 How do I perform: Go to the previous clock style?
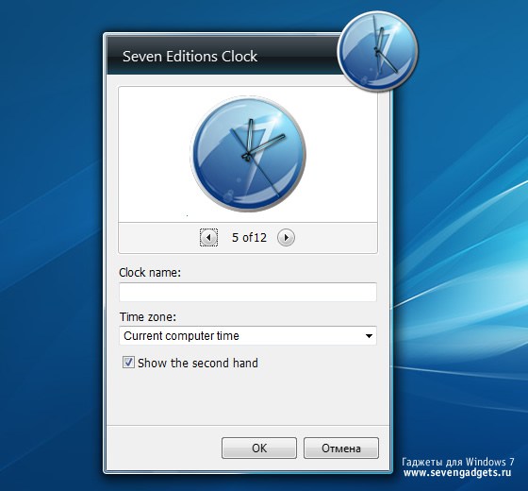(x=208, y=237)
